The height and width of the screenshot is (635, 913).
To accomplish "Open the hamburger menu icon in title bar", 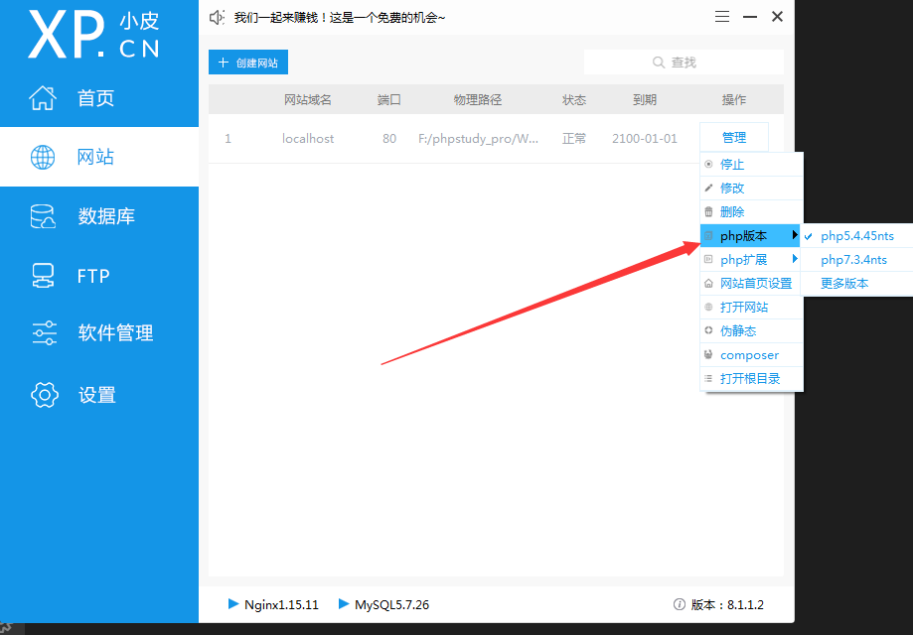I will pos(722,16).
